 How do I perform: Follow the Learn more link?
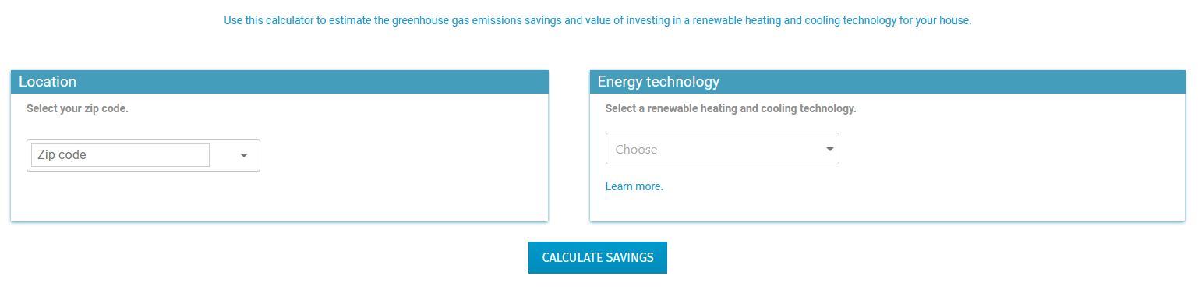click(634, 186)
